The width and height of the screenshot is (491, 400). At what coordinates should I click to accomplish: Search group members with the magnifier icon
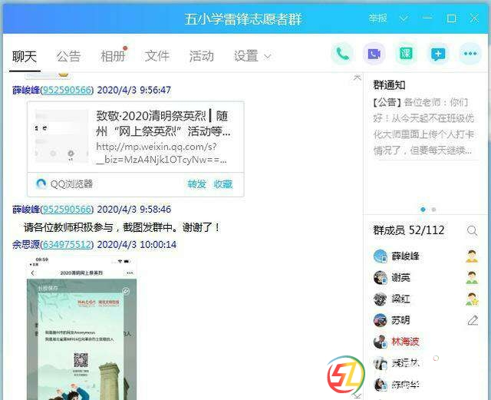472,230
